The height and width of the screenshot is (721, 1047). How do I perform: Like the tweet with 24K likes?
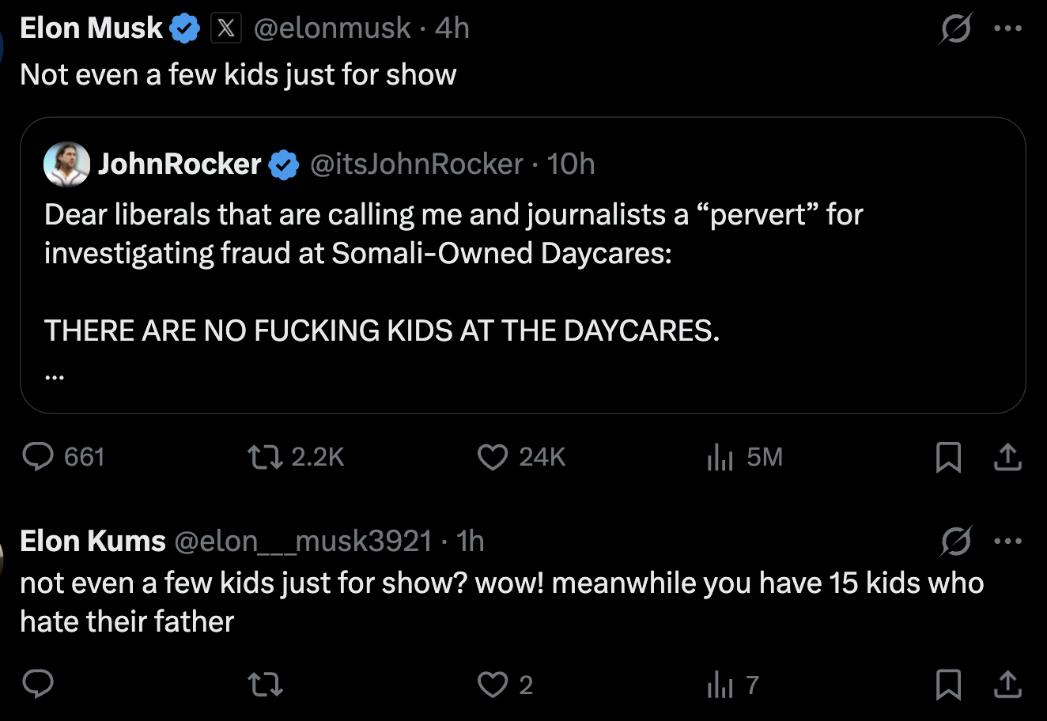(x=493, y=457)
